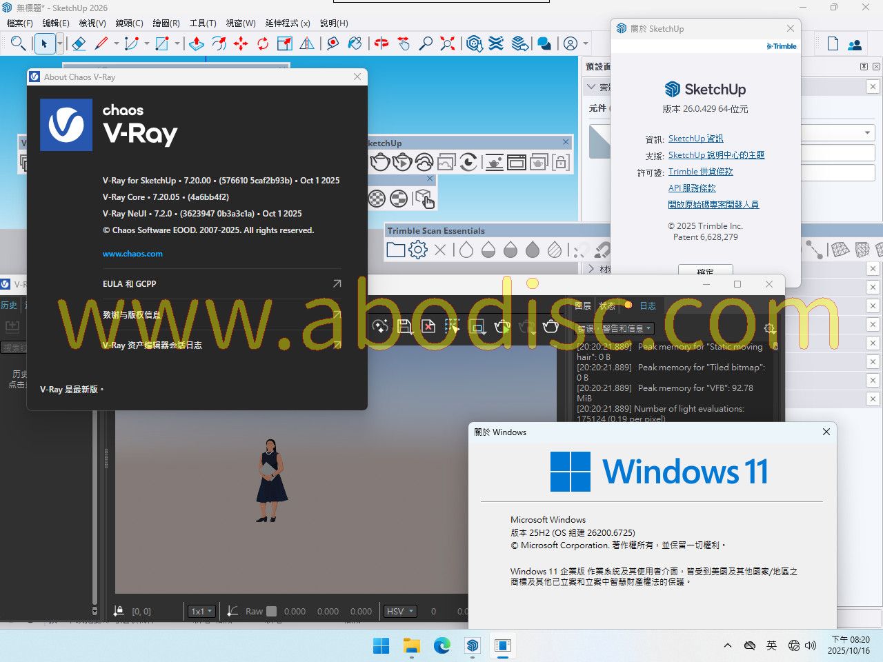Select the Zoom Extents tool
883x662 pixels.
point(448,44)
